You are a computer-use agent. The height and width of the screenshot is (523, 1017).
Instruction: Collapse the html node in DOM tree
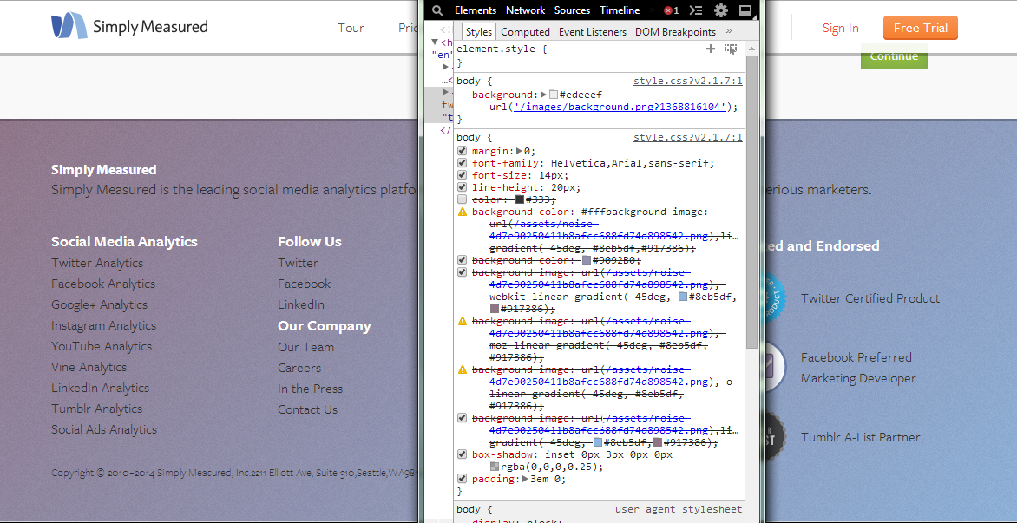point(436,42)
